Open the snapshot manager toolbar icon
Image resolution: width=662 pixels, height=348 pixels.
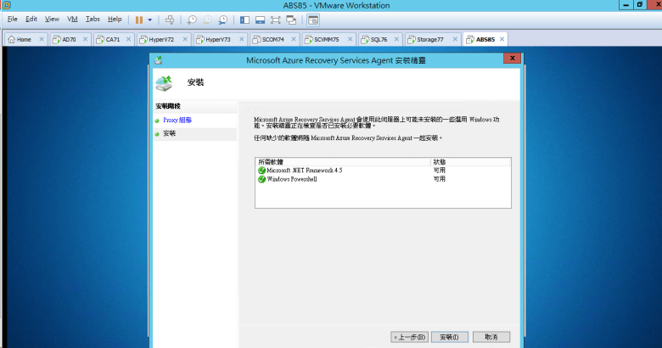click(x=222, y=19)
